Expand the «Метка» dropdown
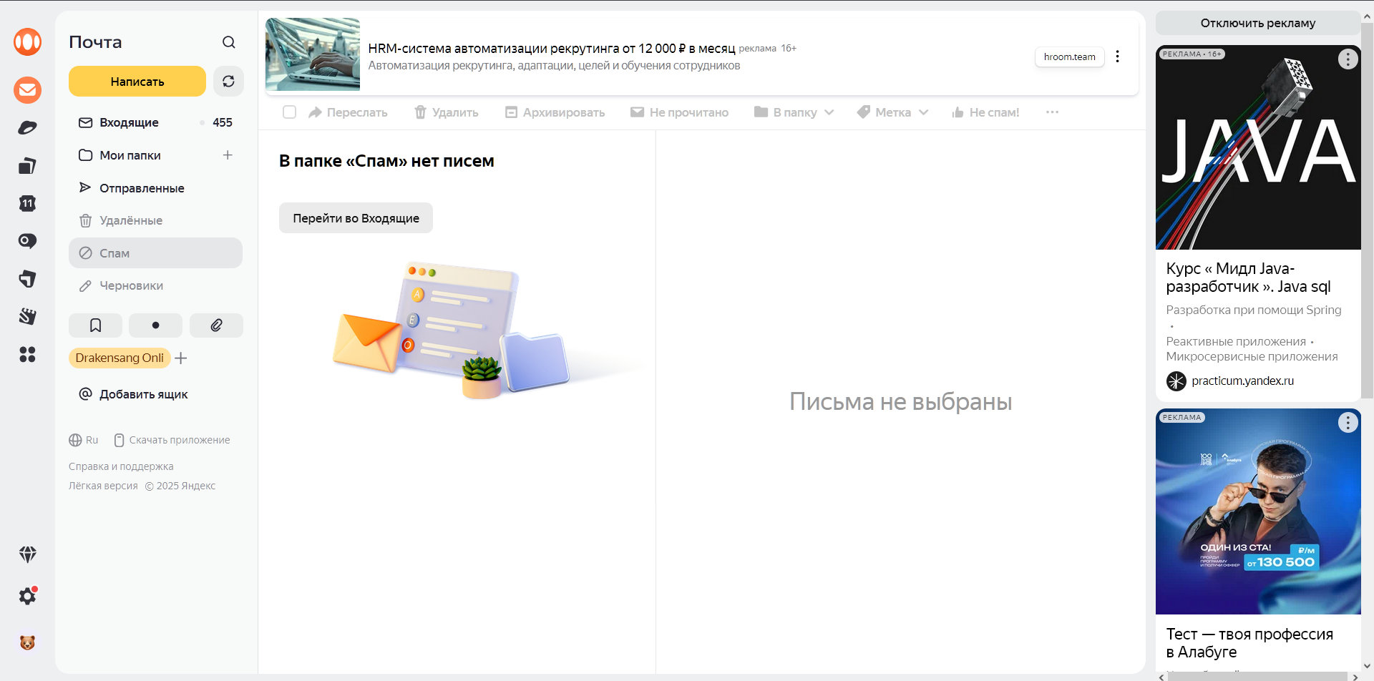This screenshot has height=681, width=1374. (893, 112)
